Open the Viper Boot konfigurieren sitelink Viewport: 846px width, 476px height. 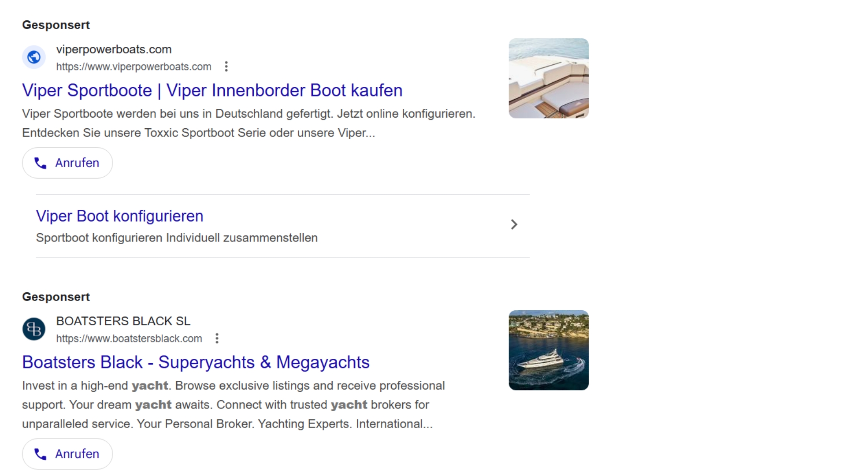point(119,216)
